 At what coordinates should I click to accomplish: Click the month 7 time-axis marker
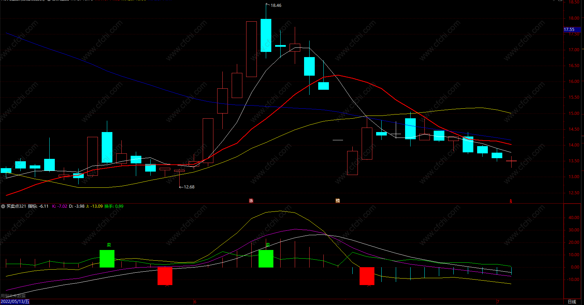[498, 302]
